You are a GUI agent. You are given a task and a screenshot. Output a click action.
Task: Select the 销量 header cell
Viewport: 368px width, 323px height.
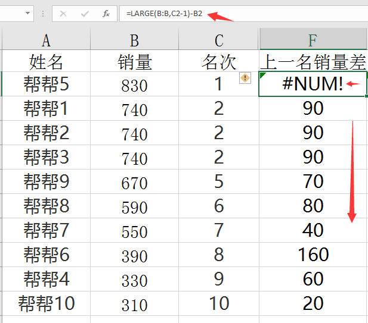[x=134, y=61]
